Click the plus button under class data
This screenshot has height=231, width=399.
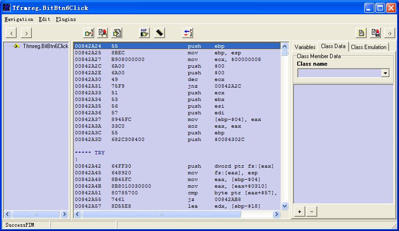tap(300, 211)
